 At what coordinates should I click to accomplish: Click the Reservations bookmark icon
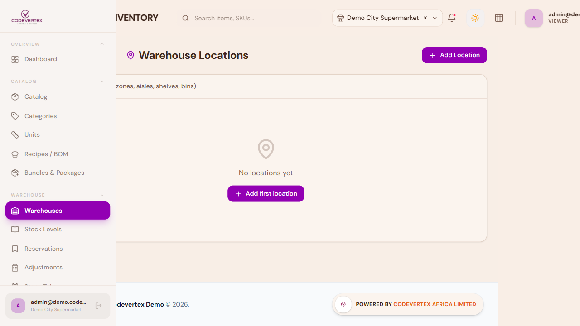click(x=15, y=249)
